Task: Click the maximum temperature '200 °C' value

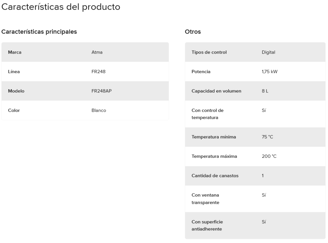Action: (269, 156)
